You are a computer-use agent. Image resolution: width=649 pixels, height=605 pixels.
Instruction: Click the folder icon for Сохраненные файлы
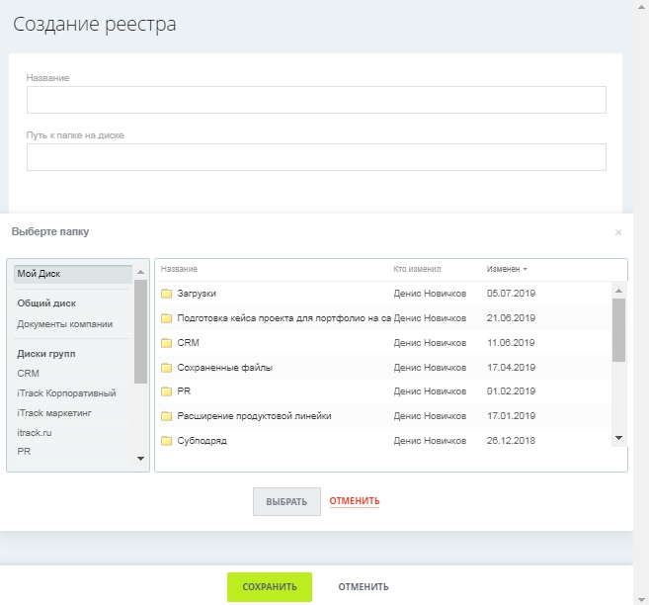coord(167,368)
